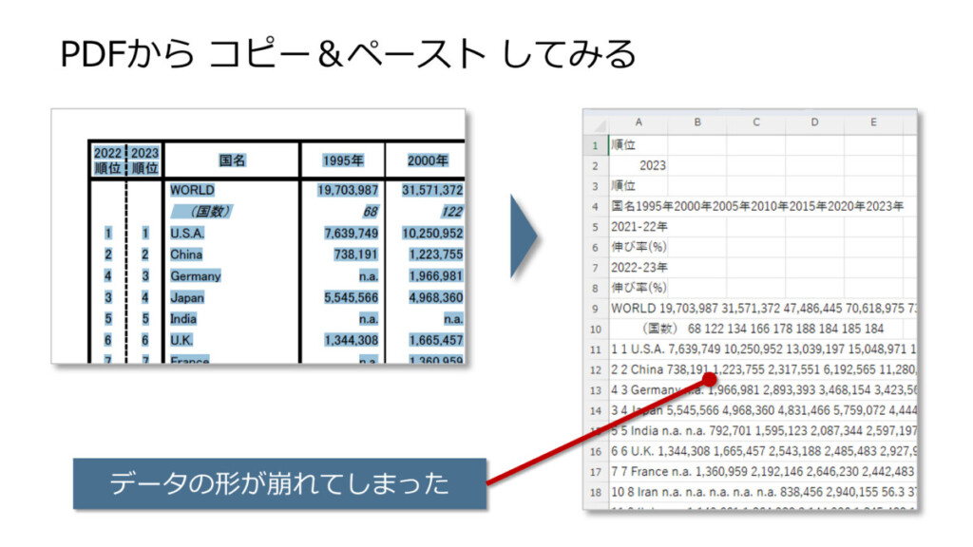Select row 18 header
This screenshot has height=547, width=973.
(595, 493)
